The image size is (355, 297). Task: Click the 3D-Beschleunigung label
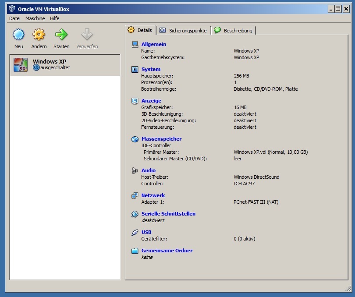pos(162,114)
